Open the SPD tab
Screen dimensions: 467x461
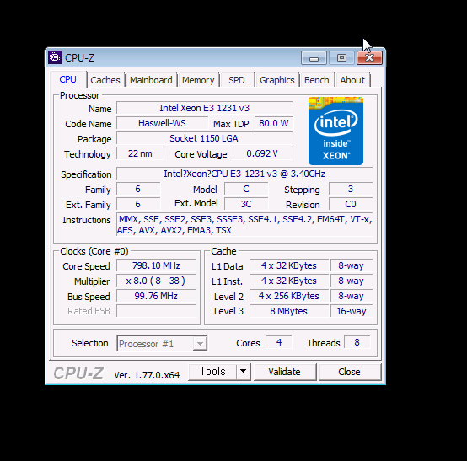tap(237, 80)
